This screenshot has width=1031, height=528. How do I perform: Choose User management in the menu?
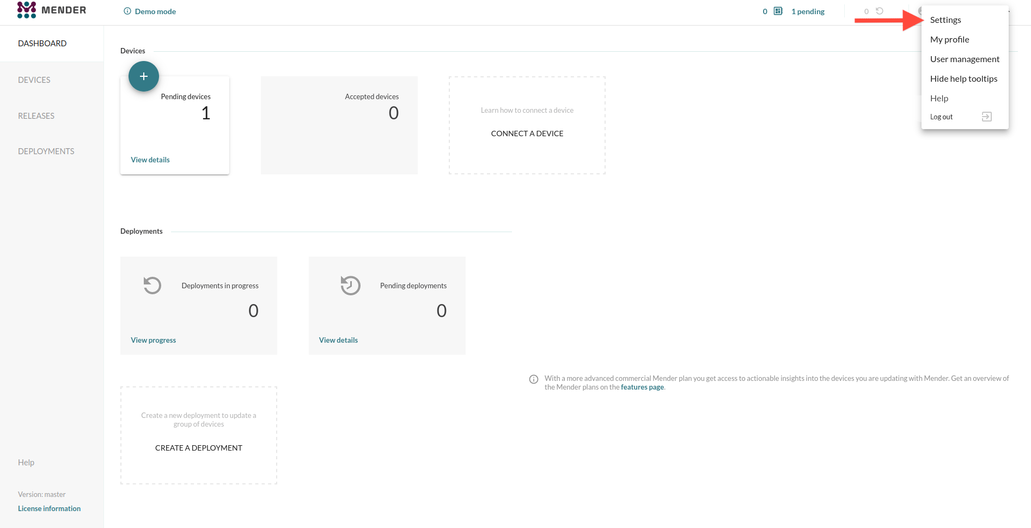(x=965, y=59)
